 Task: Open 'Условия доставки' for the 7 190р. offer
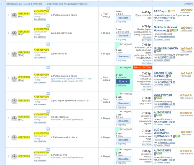147,143
